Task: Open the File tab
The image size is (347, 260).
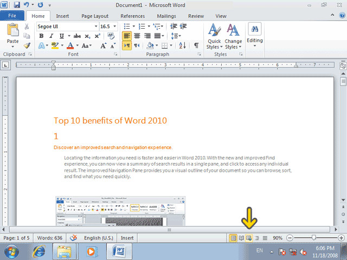Action: coord(12,16)
